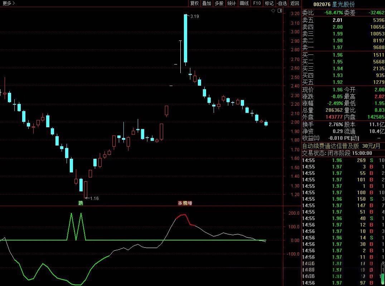Open the 统计 statistics tool
The image size is (385, 286).
pos(232,3)
